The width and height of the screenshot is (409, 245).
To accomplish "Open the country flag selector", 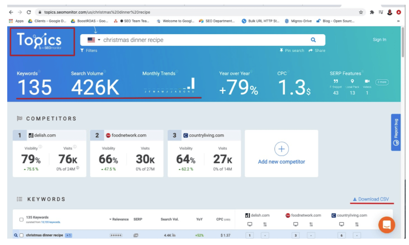I will pyautogui.click(x=94, y=40).
